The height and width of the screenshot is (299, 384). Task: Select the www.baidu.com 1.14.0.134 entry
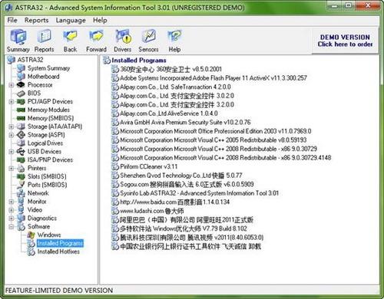pos(174,202)
